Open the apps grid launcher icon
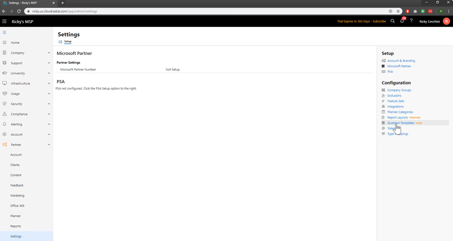The width and height of the screenshot is (453, 241). 4,21
